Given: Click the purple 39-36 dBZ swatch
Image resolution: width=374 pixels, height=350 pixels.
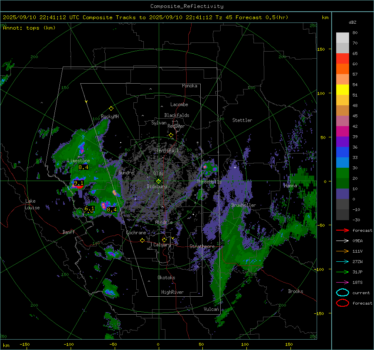Looking at the screenshot, I should click(x=342, y=141).
